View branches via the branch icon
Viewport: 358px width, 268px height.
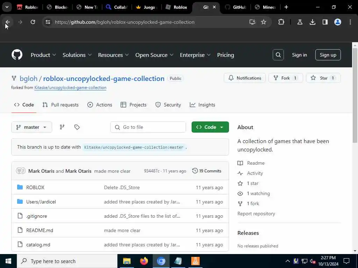(62, 127)
